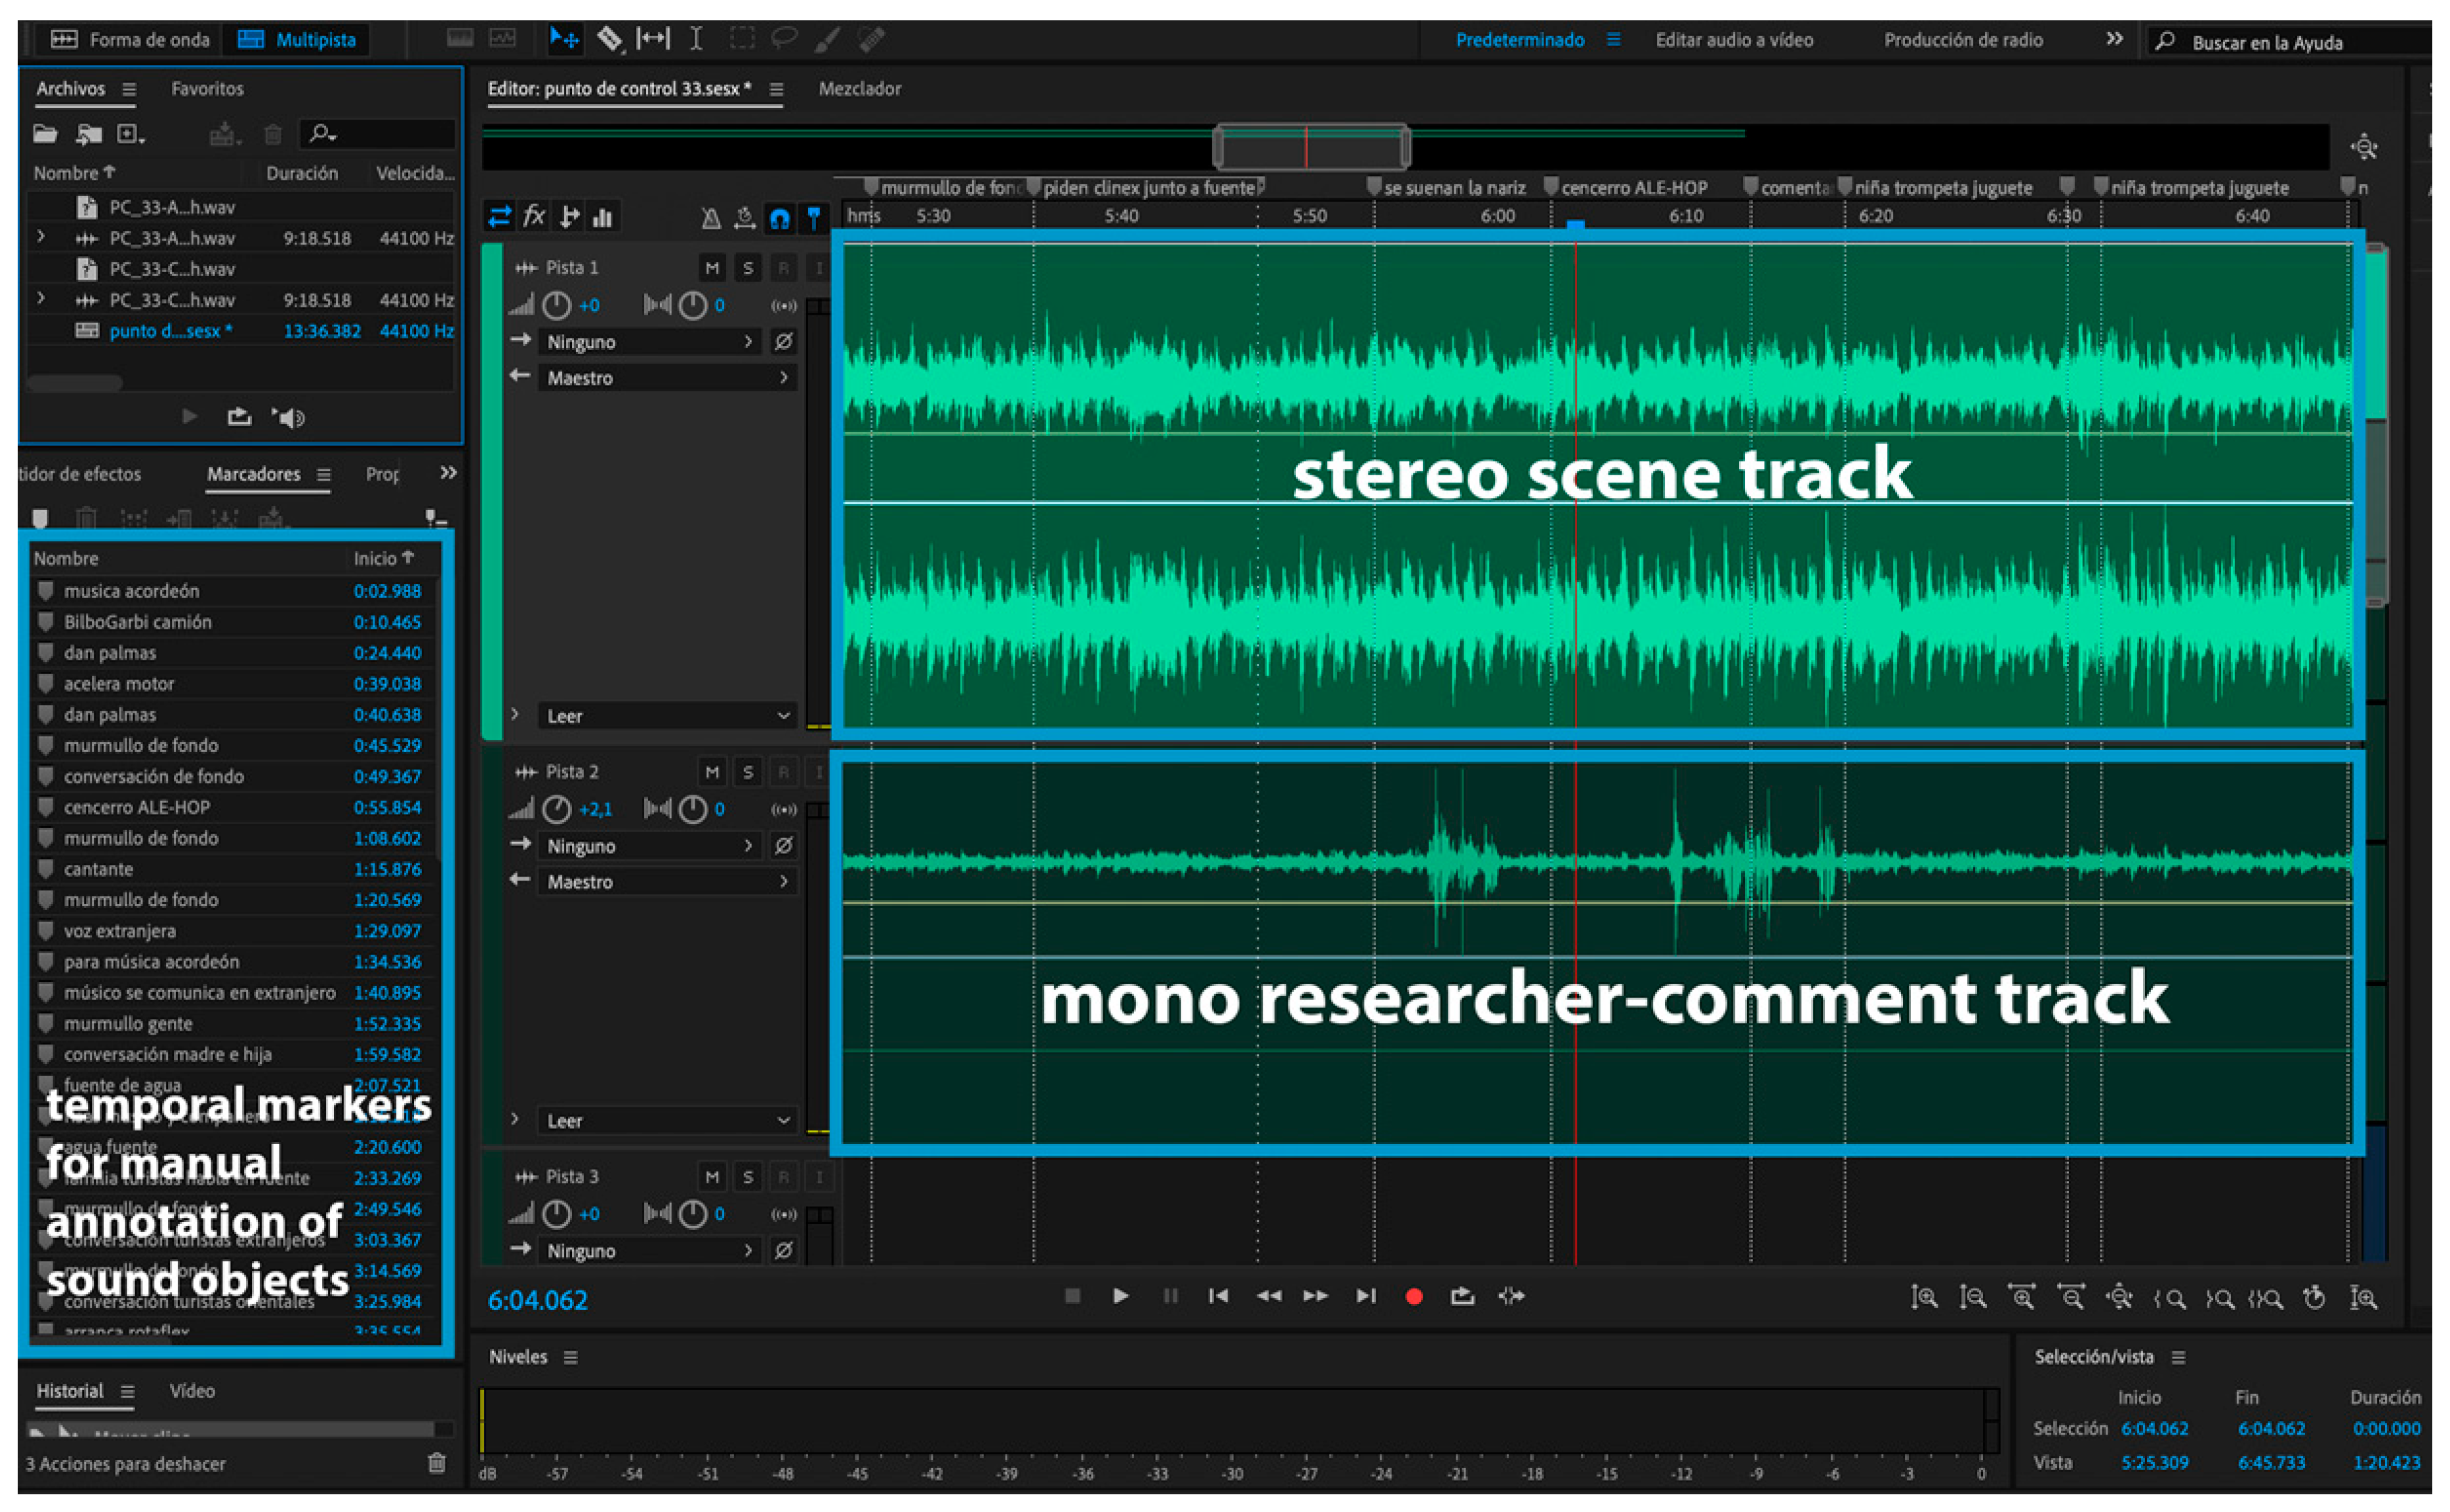Click the zoom navigator icon right of overview
Viewport: 2450px width, 1512px height.
(2364, 147)
